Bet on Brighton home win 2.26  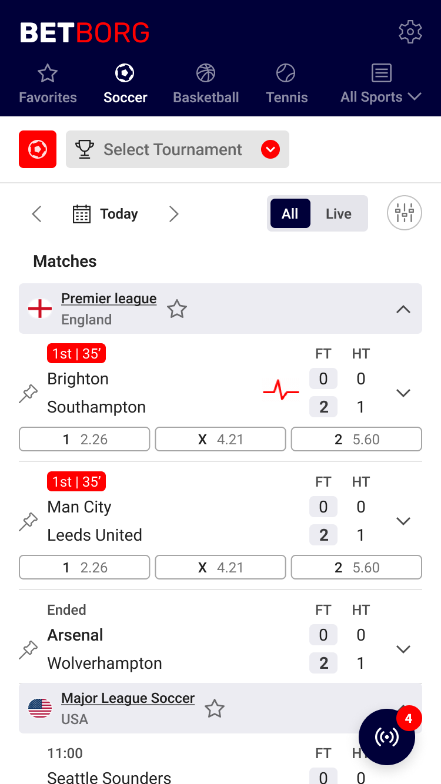(x=85, y=439)
